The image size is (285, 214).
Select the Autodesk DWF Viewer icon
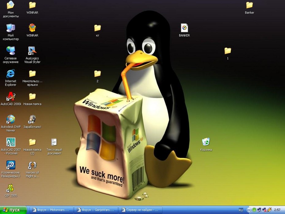coord(11,120)
